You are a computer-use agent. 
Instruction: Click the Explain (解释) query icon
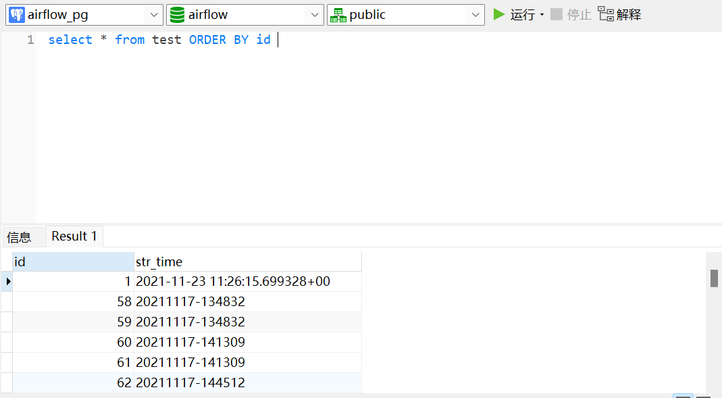pos(606,14)
